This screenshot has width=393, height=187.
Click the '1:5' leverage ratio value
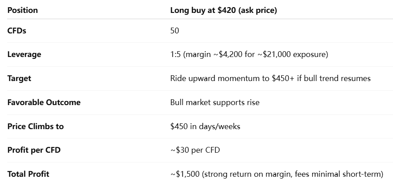tap(176, 54)
